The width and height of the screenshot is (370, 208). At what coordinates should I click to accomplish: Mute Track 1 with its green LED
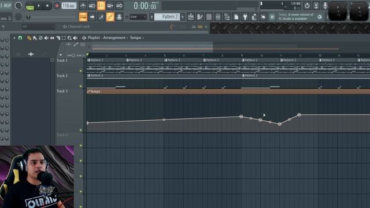pos(81,70)
